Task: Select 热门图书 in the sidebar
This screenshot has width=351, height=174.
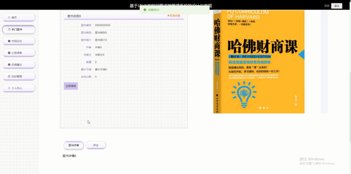Action: pyautogui.click(x=19, y=29)
